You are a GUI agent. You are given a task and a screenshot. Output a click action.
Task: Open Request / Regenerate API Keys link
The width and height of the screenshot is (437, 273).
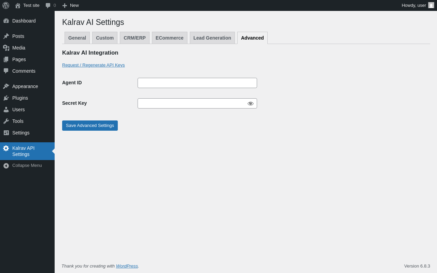click(x=94, y=65)
